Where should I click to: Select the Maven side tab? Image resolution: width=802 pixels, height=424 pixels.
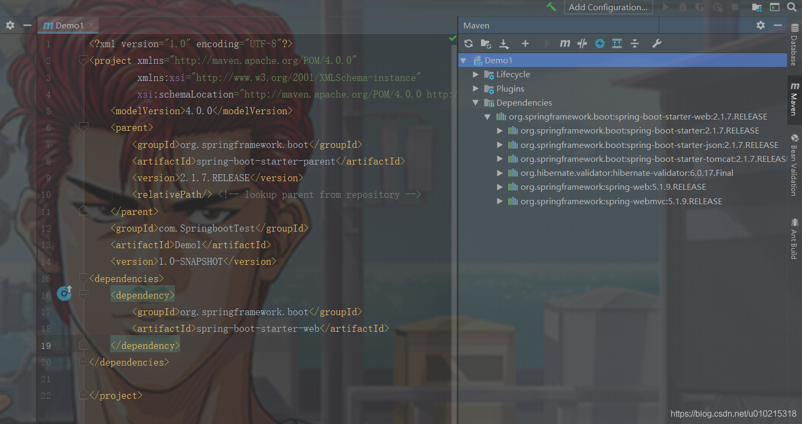(794, 99)
